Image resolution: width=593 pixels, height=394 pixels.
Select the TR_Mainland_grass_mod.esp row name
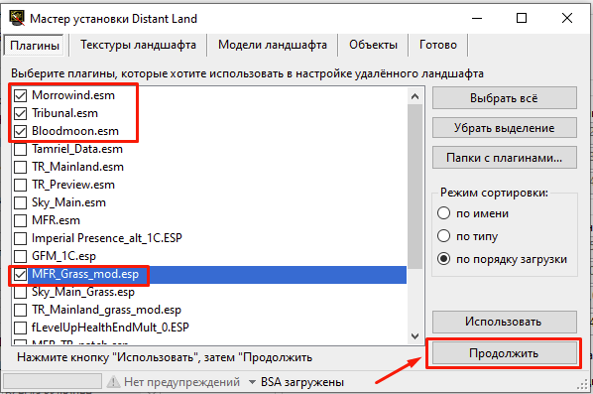point(107,310)
